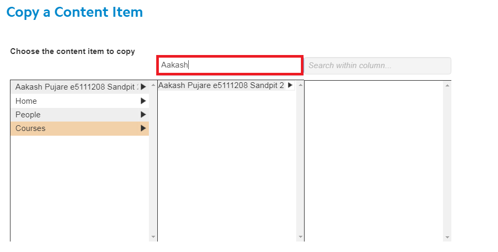498x252 pixels.
Task: Click first column scrollbar down arrow
Action: [154, 237]
